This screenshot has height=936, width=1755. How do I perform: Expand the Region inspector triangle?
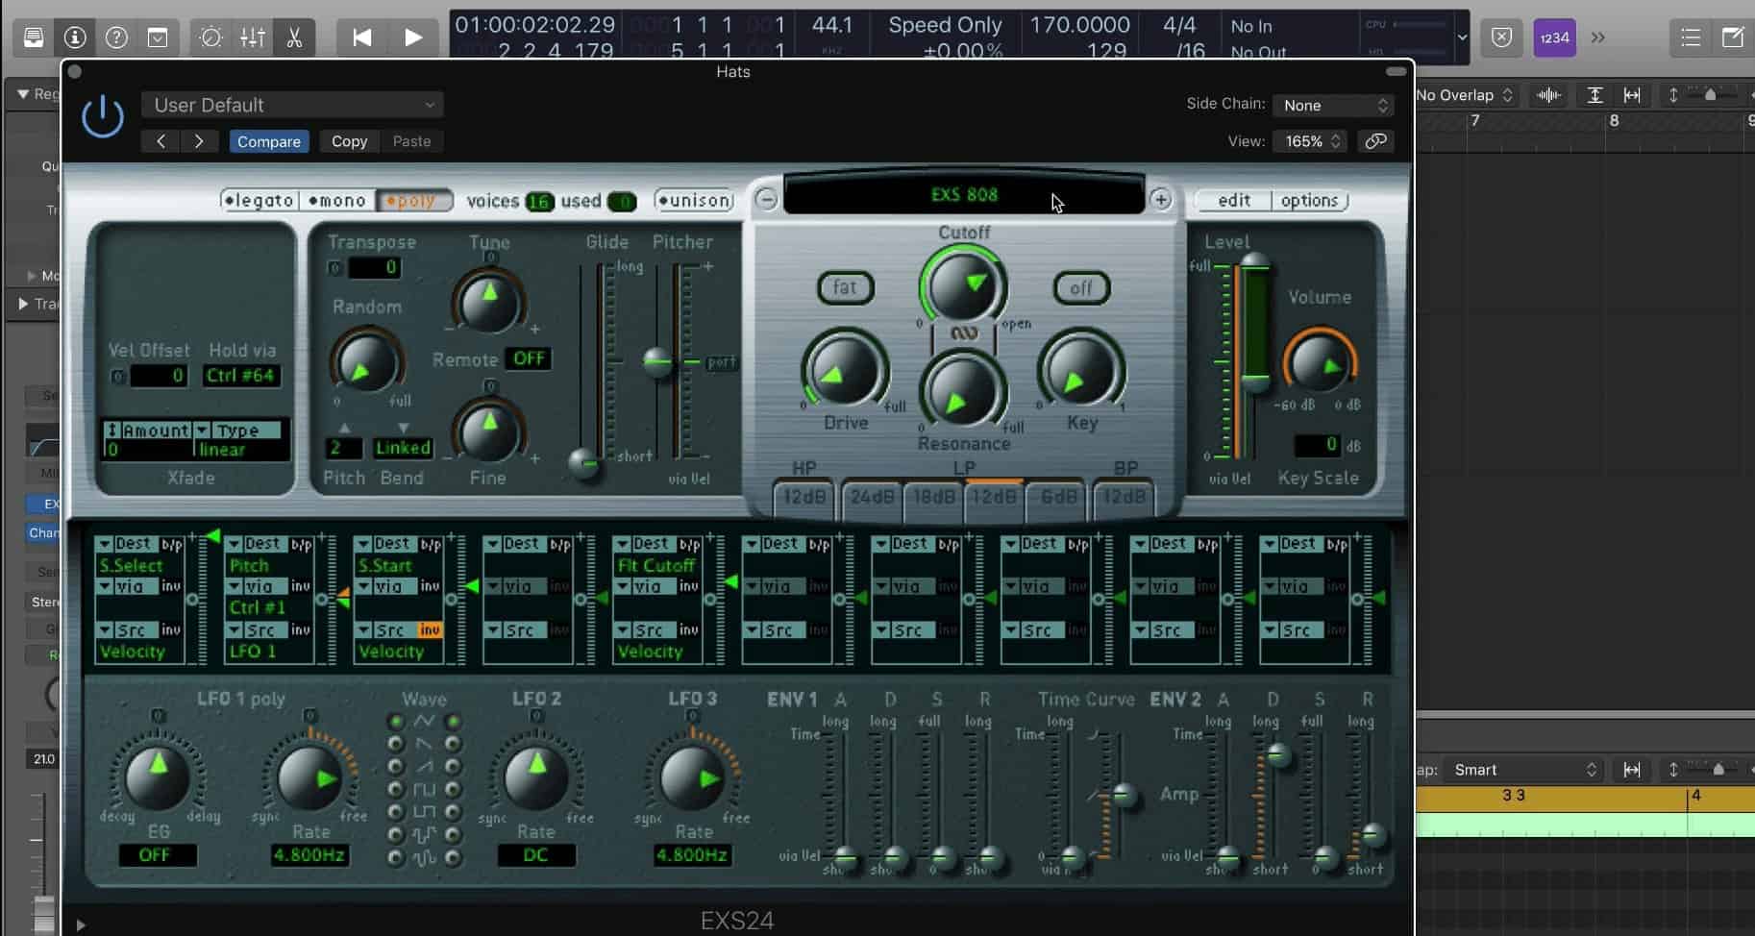[x=22, y=94]
